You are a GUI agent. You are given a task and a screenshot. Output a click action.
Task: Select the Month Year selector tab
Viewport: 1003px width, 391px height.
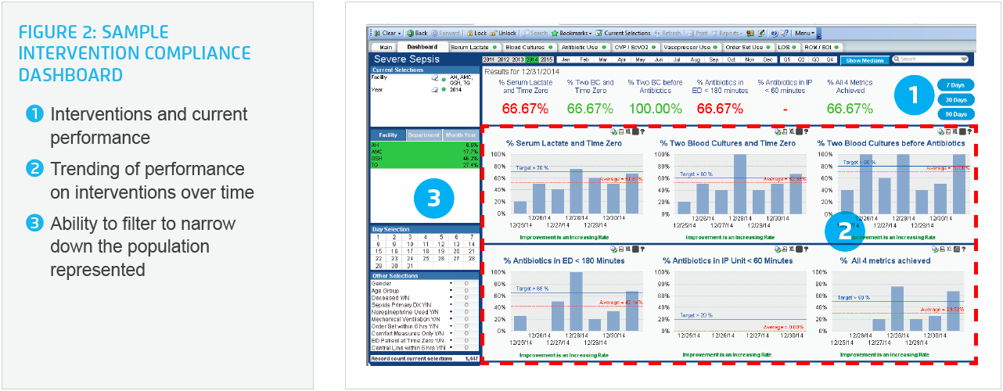pos(461,135)
